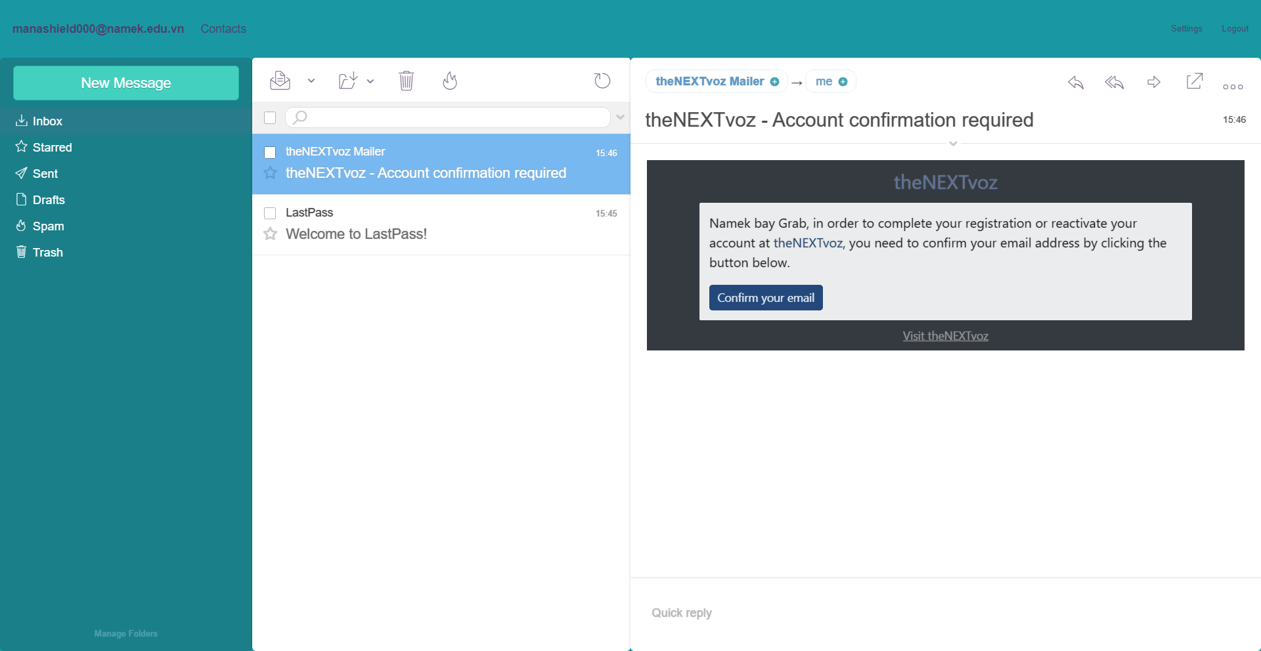Image resolution: width=1261 pixels, height=651 pixels.
Task: Click the manashield000@namek.edu.vn account link
Action: point(99,29)
